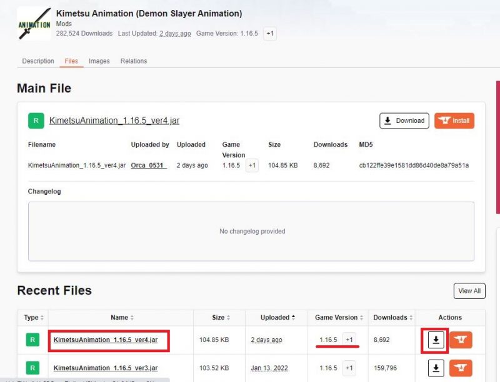This screenshot has height=382, width=500.
Task: Expand +1 versions in ver4.jar table row
Action: 349,340
